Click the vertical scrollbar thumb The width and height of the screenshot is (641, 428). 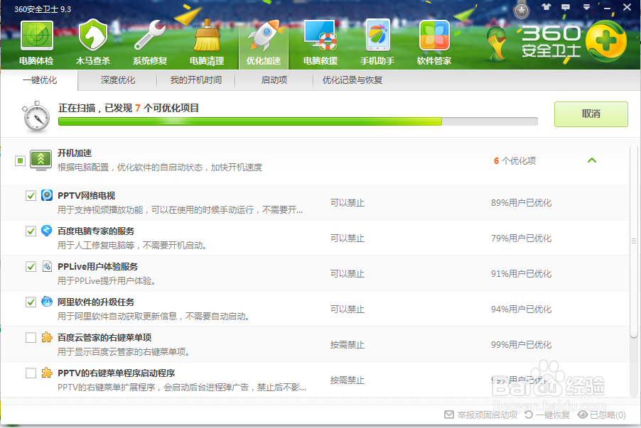click(x=634, y=241)
